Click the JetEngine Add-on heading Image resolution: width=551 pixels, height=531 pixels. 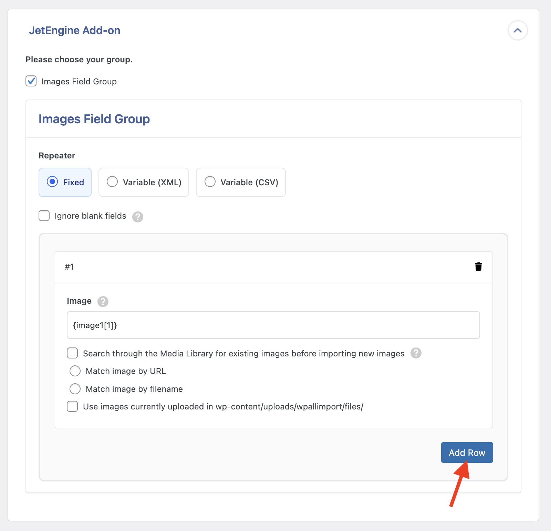click(74, 30)
